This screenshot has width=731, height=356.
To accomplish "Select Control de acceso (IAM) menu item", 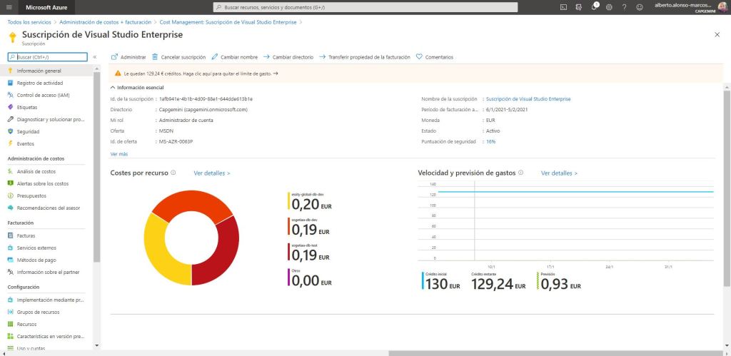I will (x=43, y=95).
